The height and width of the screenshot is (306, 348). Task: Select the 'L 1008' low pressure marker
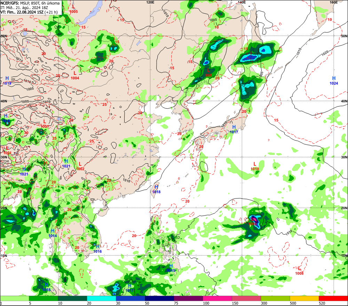pyautogui.click(x=299, y=271)
